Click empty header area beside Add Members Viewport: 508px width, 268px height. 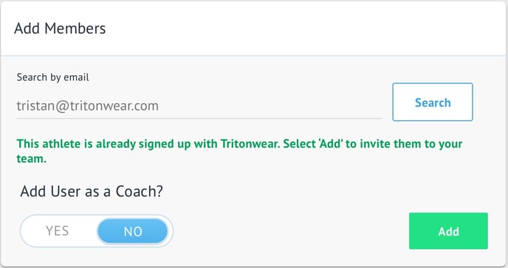coord(304,29)
